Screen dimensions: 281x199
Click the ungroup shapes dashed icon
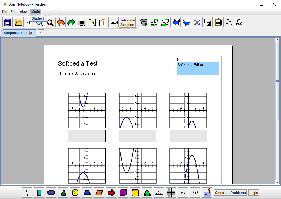(239, 22)
